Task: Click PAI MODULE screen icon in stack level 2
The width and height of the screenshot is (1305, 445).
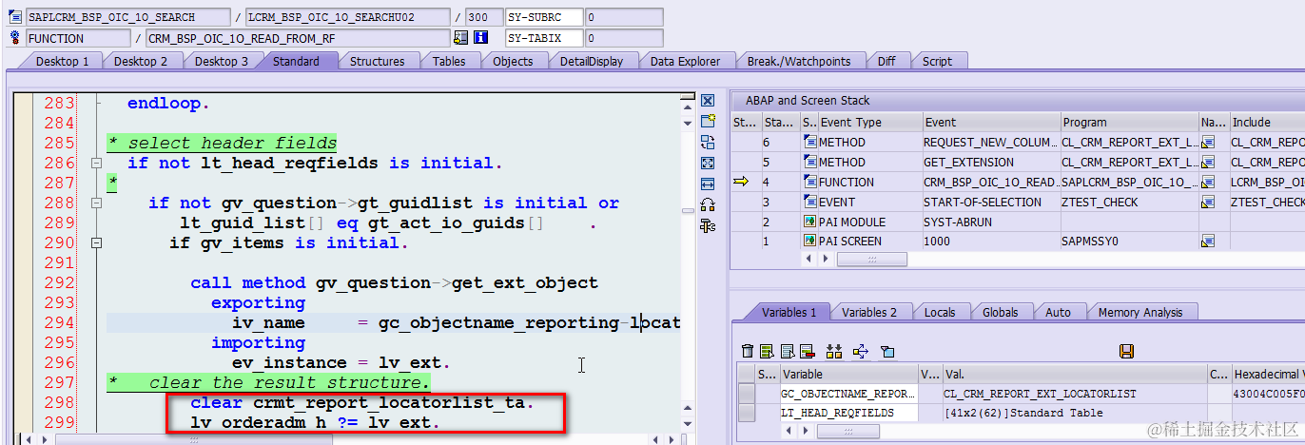Action: pyautogui.click(x=809, y=222)
